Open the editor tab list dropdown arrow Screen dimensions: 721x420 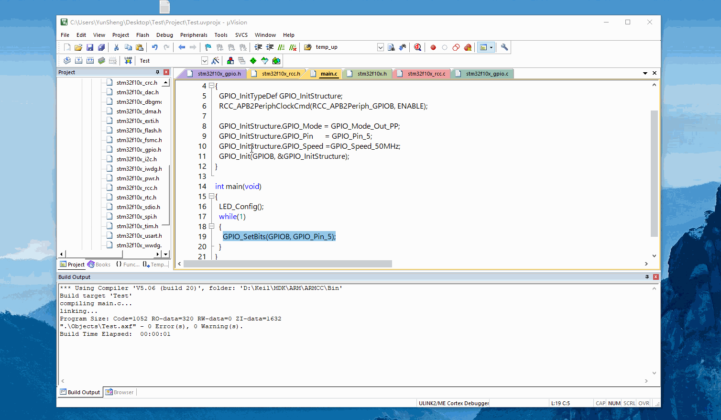click(645, 73)
